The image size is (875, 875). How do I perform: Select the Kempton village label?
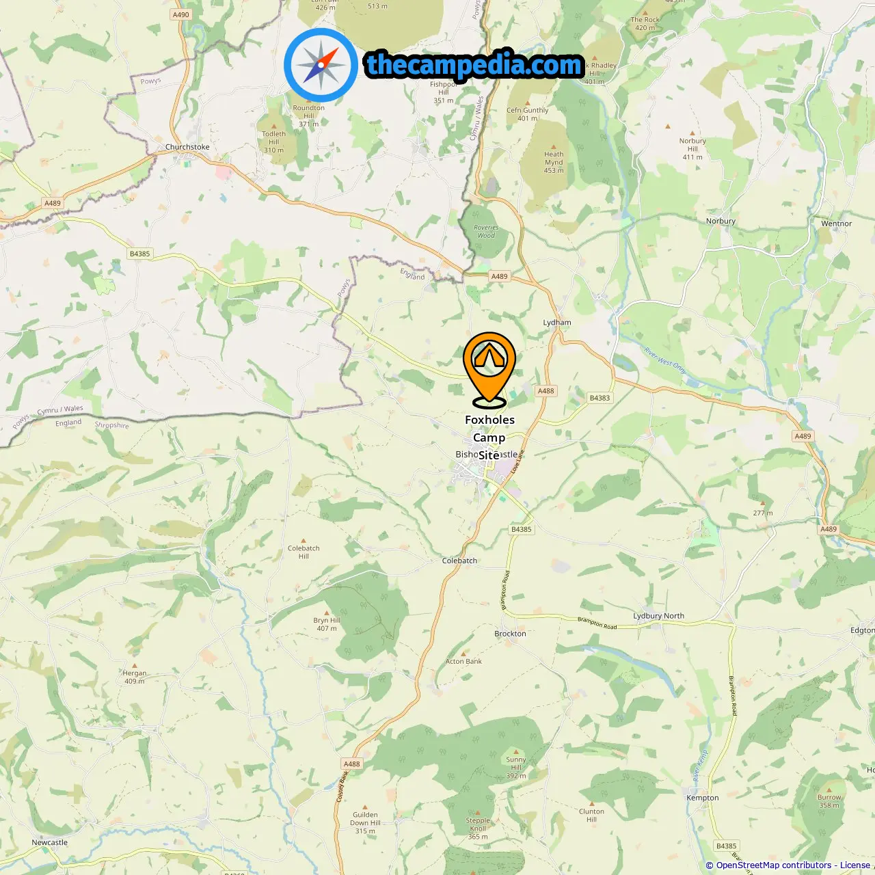tap(703, 798)
